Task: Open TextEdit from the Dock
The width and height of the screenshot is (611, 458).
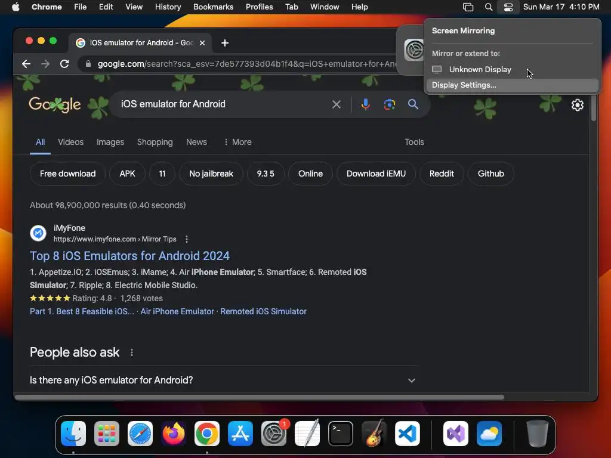Action: (x=307, y=434)
